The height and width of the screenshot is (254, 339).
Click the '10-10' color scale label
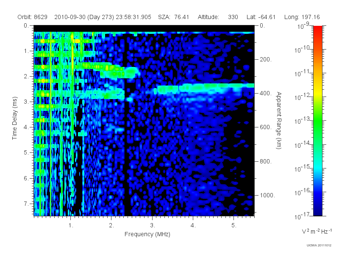coord(303,50)
